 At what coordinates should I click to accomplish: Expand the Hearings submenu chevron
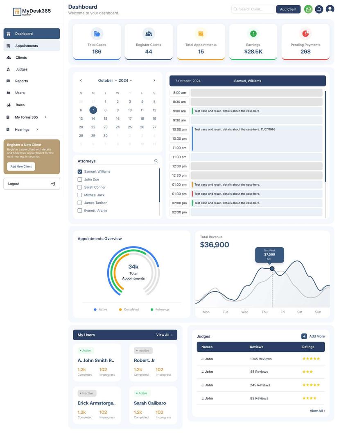tap(37, 130)
